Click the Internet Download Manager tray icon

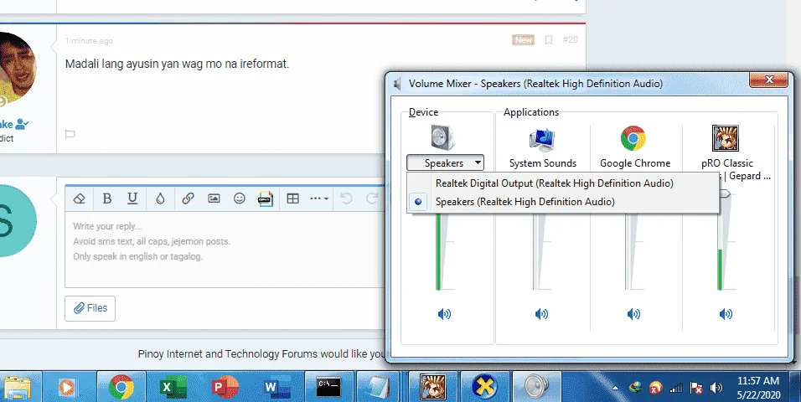pyautogui.click(x=635, y=388)
